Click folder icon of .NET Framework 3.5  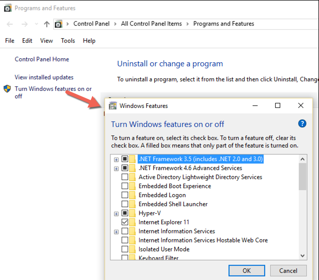[x=133, y=159]
